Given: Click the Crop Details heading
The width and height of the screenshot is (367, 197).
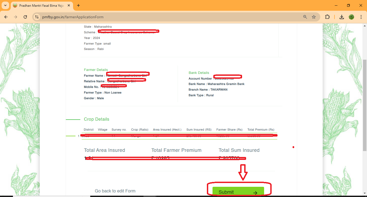Looking at the screenshot, I should point(96,119).
